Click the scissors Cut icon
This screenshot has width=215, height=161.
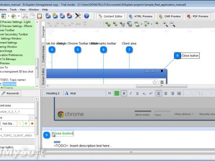pyautogui.click(x=25, y=16)
